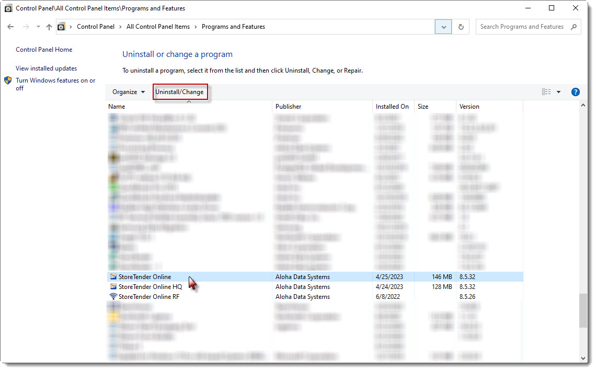Refresh the Programs and Features list

(461, 27)
